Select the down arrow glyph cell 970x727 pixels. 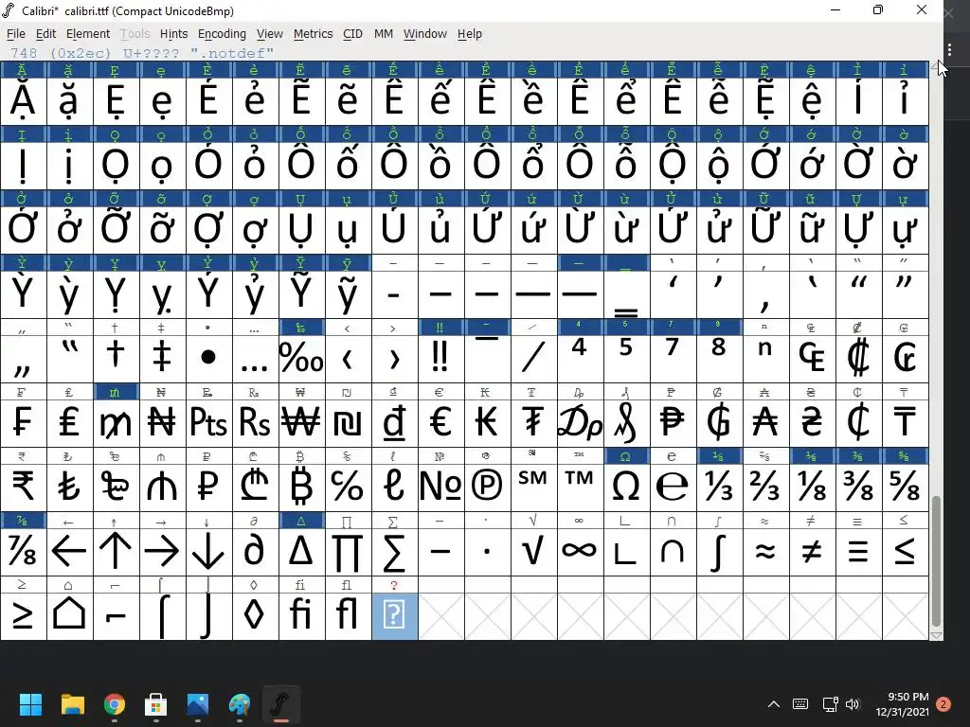[208, 552]
